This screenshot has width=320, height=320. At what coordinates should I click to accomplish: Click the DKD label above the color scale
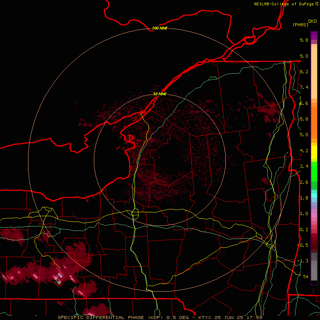(x=313, y=21)
